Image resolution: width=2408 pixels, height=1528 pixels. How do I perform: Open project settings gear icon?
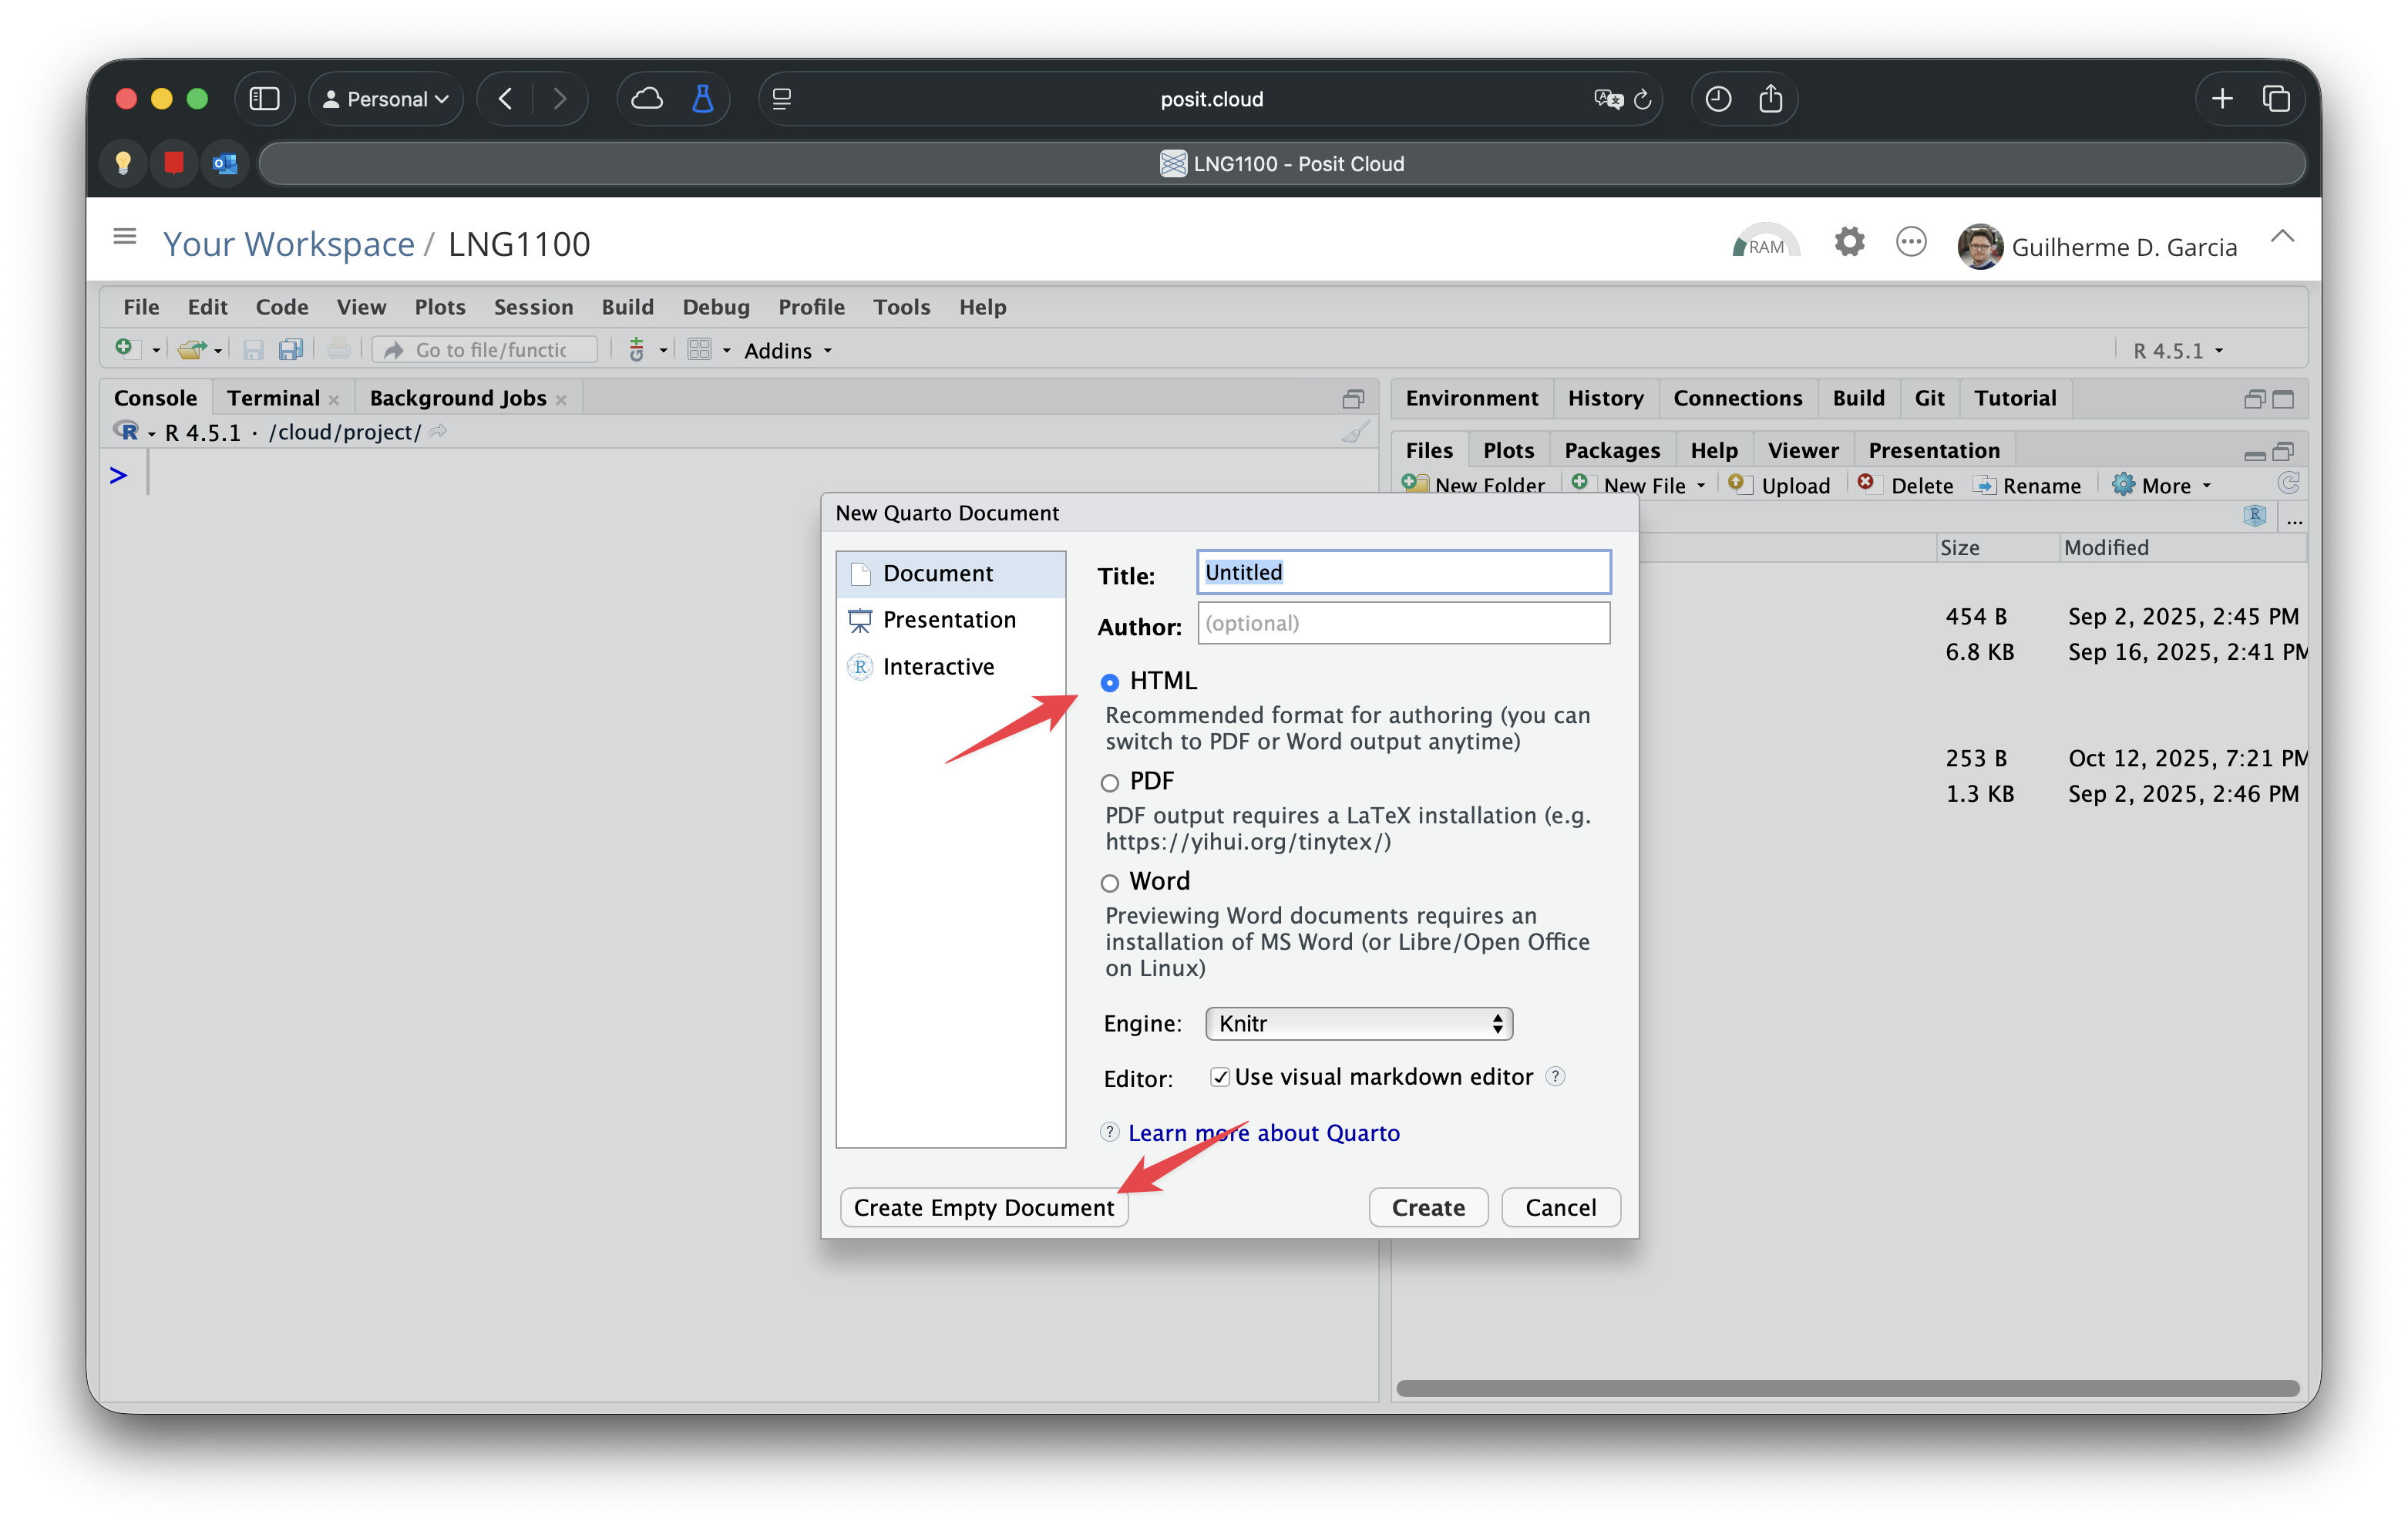[1849, 242]
